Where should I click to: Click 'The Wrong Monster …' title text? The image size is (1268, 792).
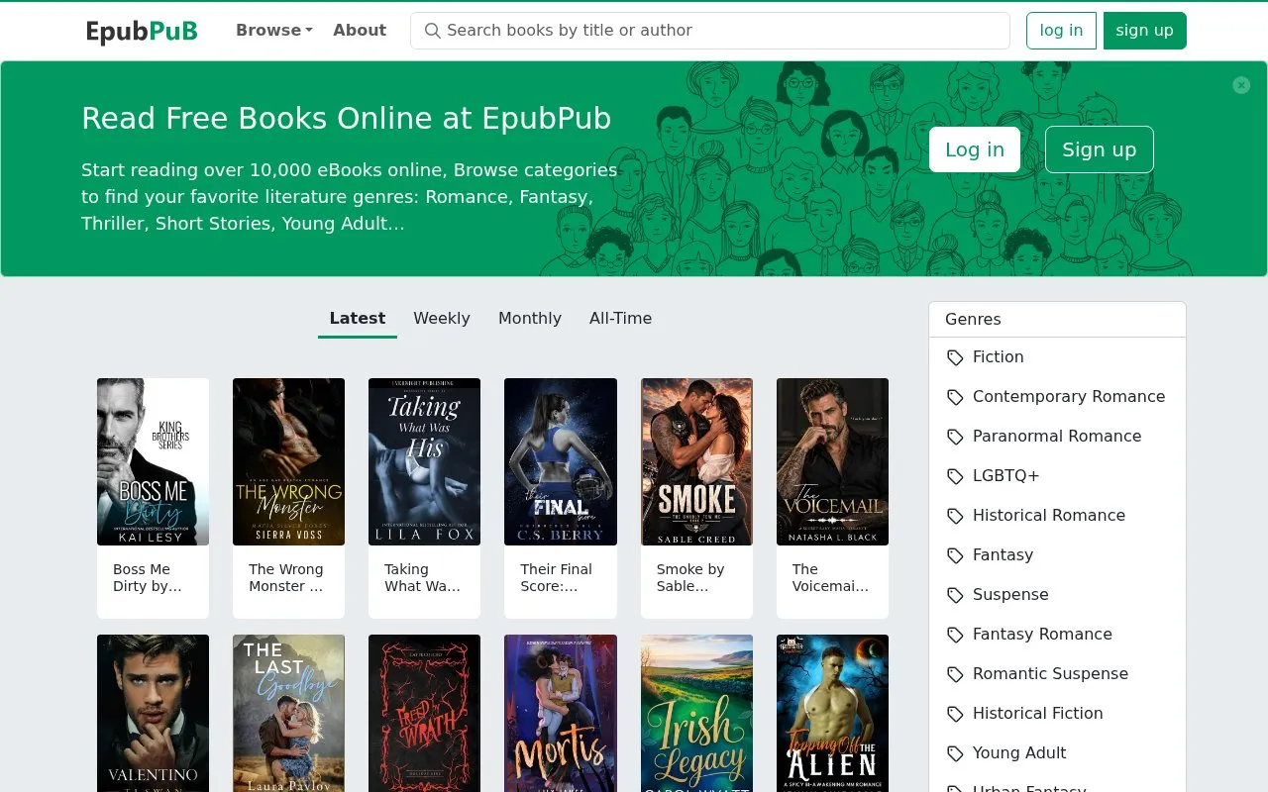pyautogui.click(x=286, y=577)
